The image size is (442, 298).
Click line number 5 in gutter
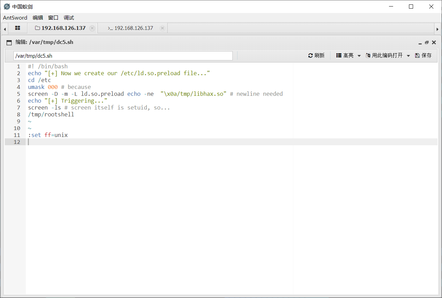pyautogui.click(x=19, y=94)
